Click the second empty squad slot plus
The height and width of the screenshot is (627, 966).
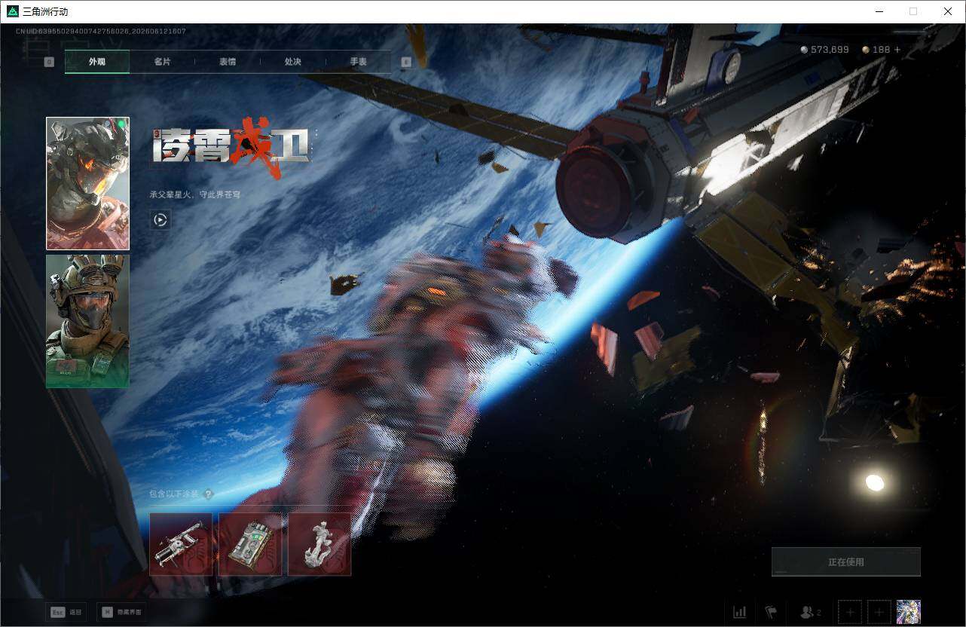879,612
